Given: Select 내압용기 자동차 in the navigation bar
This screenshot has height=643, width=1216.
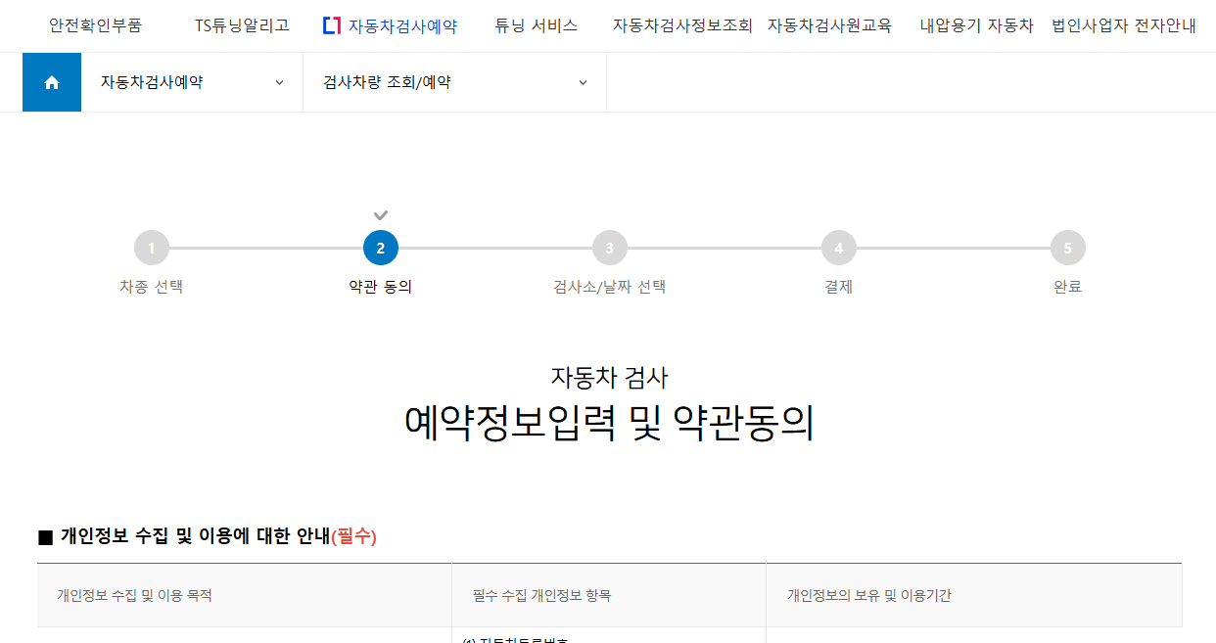Looking at the screenshot, I should click(977, 25).
